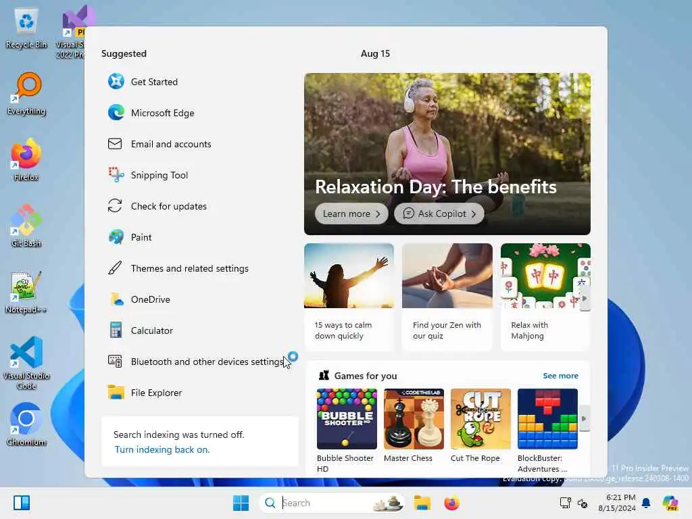The image size is (692, 519).
Task: Select Git Bash desktop shortcut
Action: point(26,226)
